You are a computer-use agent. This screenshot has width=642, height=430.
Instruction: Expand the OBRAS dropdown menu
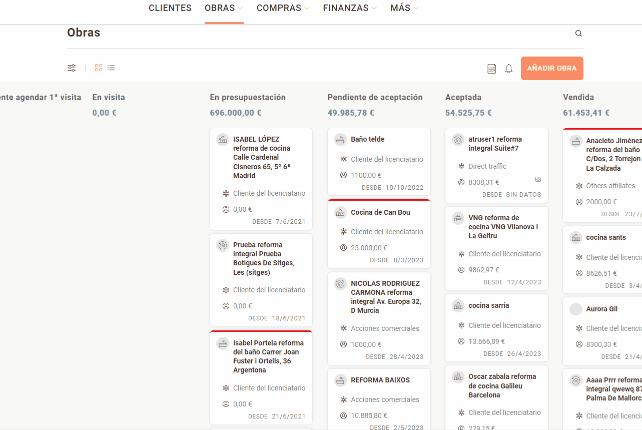click(224, 8)
